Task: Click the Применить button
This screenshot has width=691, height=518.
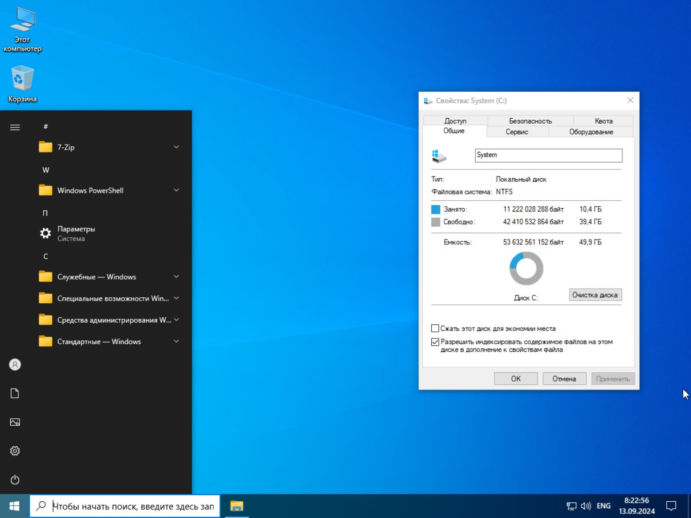Action: pyautogui.click(x=613, y=379)
